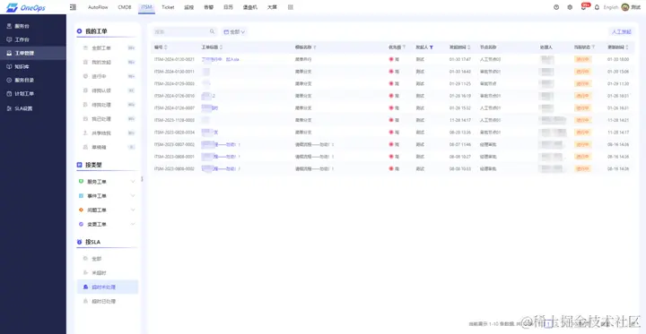Open the 日历 top navigation tab
This screenshot has width=646, height=334.
228,7
